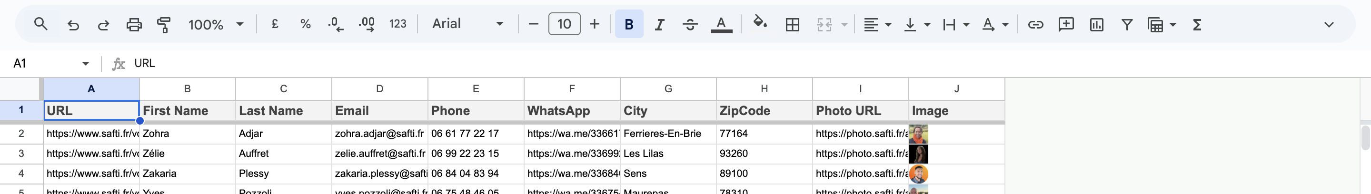Click the undo arrow icon

(x=73, y=24)
